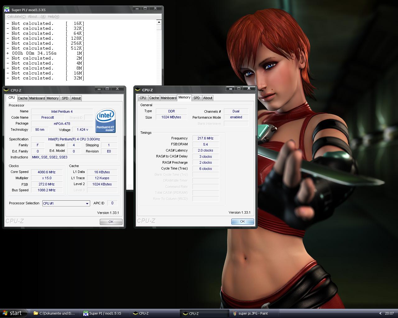Switch to the Mainboard tab in the left CPU-Z window
Image resolution: width=398 pixels, height=318 pixels.
click(37, 98)
